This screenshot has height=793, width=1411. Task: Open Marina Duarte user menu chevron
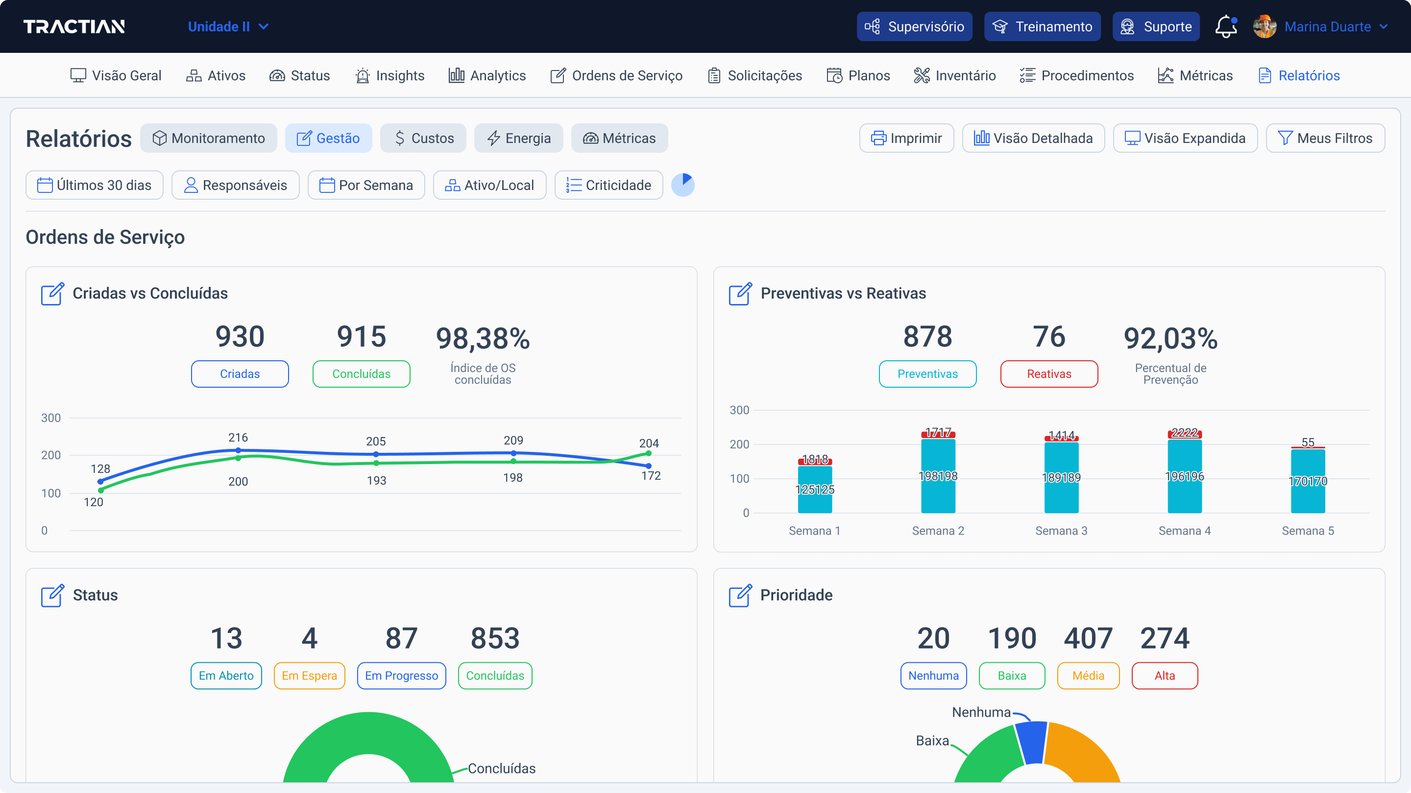pyautogui.click(x=1384, y=26)
